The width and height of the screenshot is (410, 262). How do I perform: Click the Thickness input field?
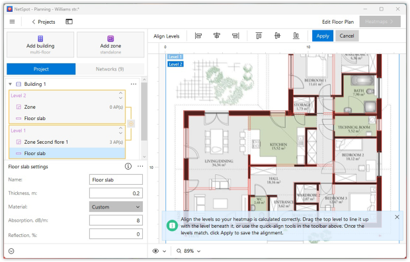[x=116, y=193]
